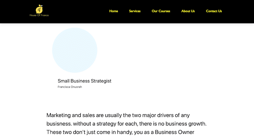Screen dimensions: 254x137
Task: Click the leaf atop the lemon logo
Action: coord(41,6)
